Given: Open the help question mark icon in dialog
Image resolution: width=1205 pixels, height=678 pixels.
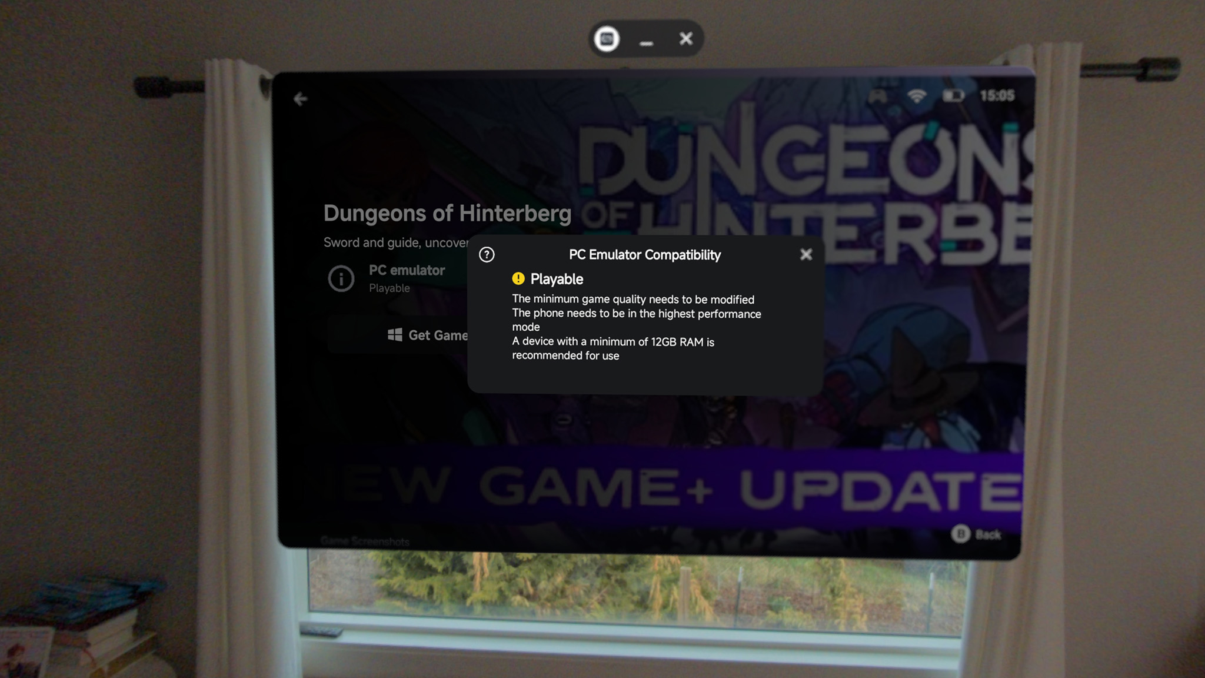Looking at the screenshot, I should pyautogui.click(x=487, y=254).
